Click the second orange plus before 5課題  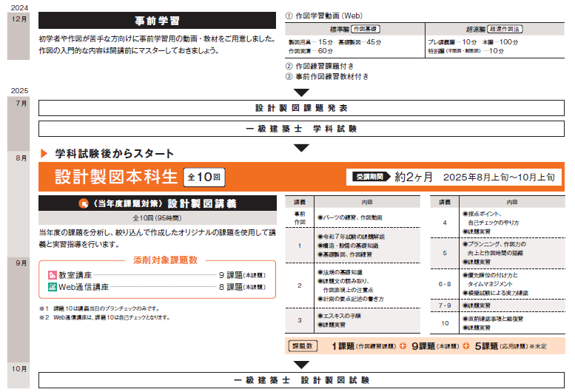pyautogui.click(x=466, y=345)
